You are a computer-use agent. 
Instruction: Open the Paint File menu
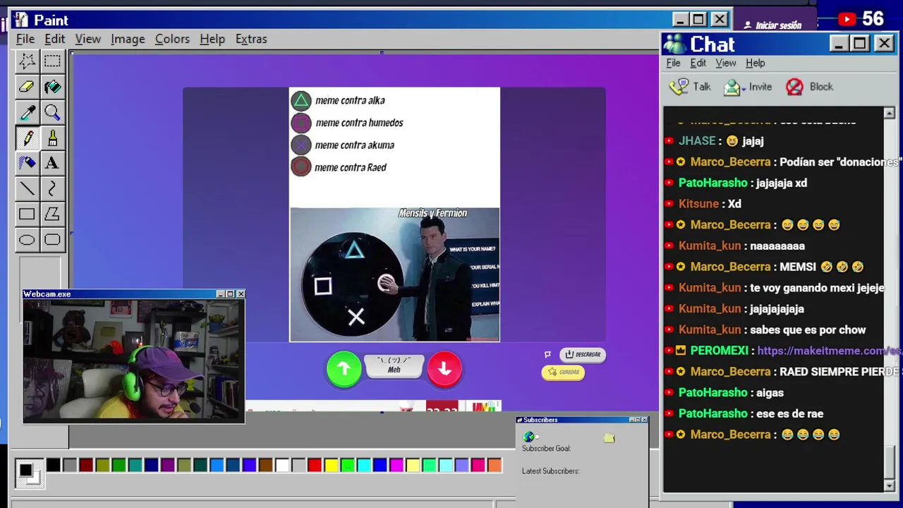click(x=25, y=39)
